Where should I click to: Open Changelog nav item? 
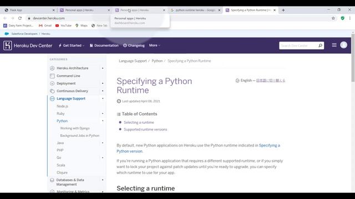134,45
